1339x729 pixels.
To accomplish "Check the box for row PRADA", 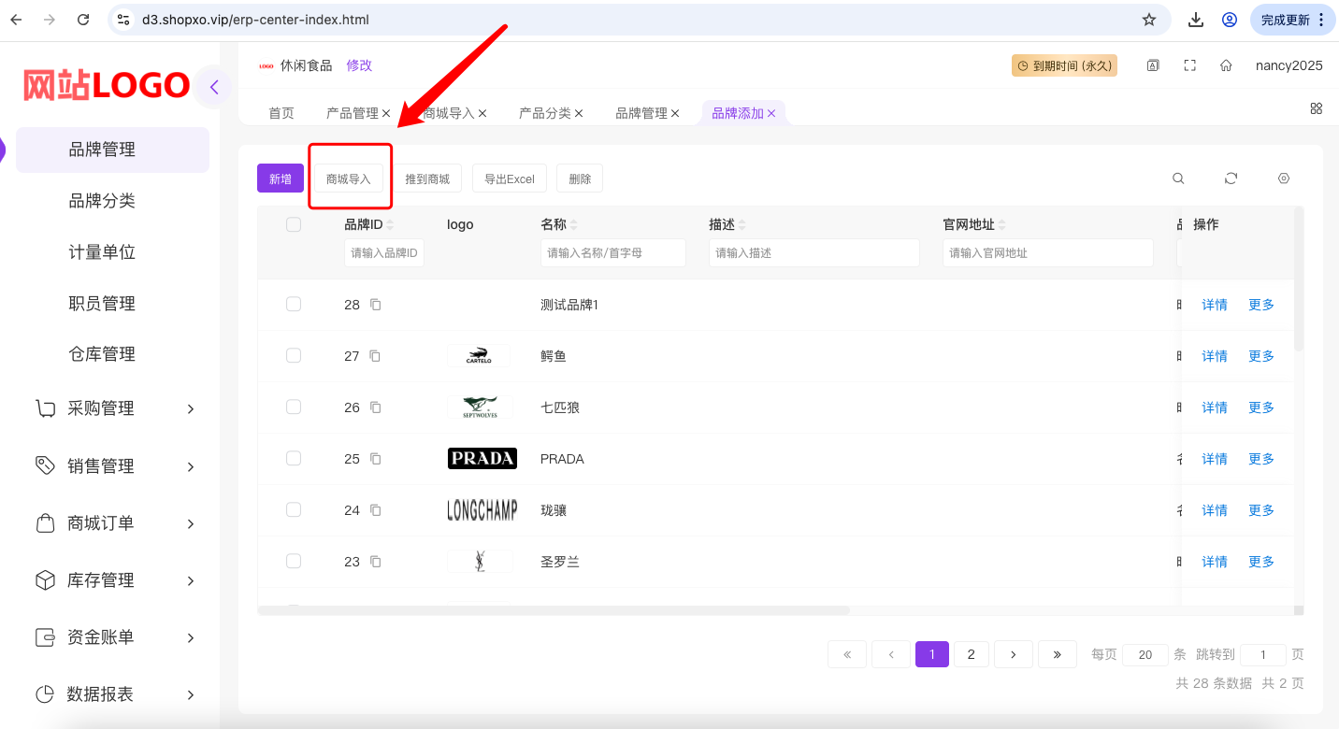I will (294, 458).
